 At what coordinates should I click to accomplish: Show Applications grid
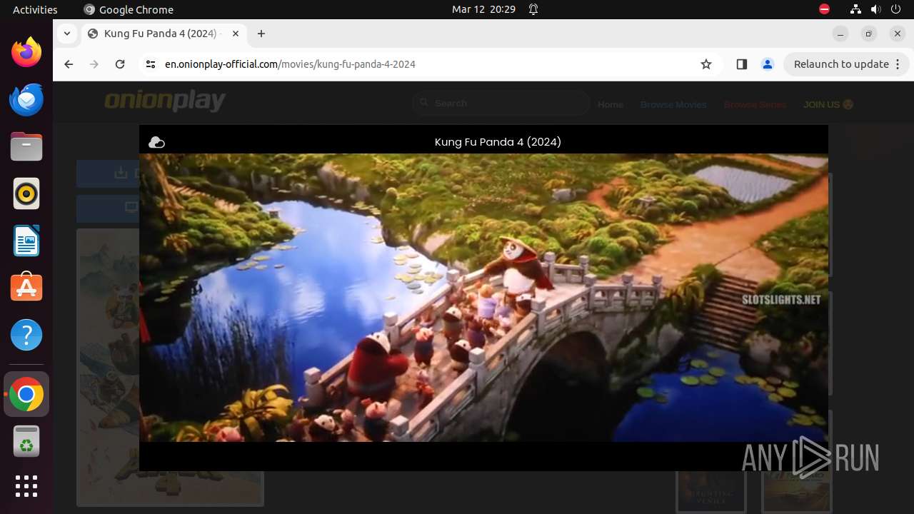(x=26, y=486)
